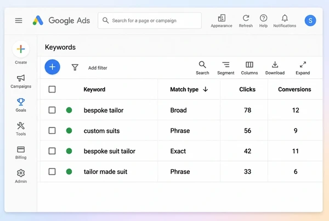Click the green status dot for bespoke tailor

pos(69,110)
